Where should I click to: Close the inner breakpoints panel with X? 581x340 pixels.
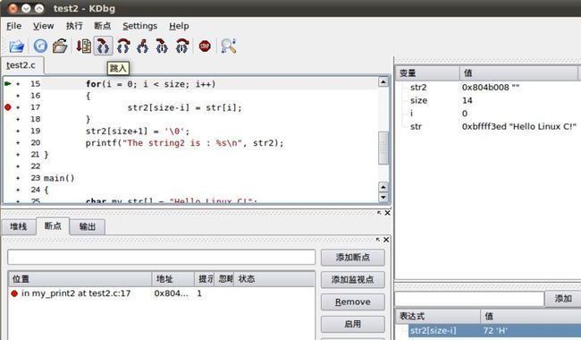(x=386, y=240)
